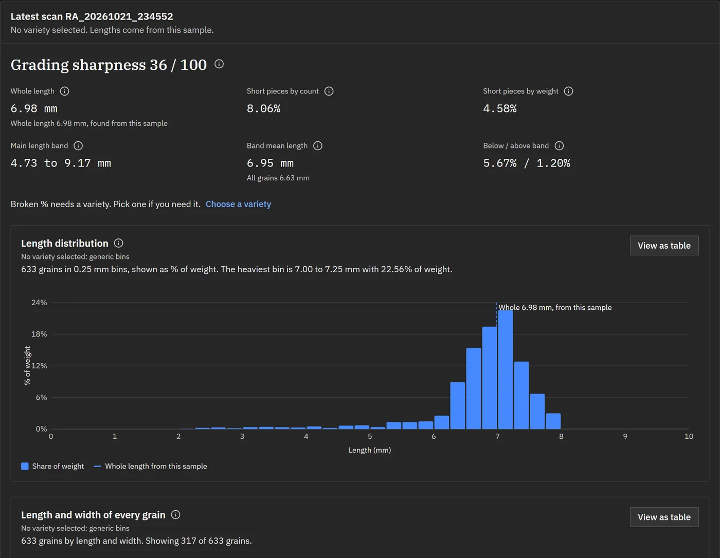
Task: View Length and width of every grain as table
Action: [664, 517]
